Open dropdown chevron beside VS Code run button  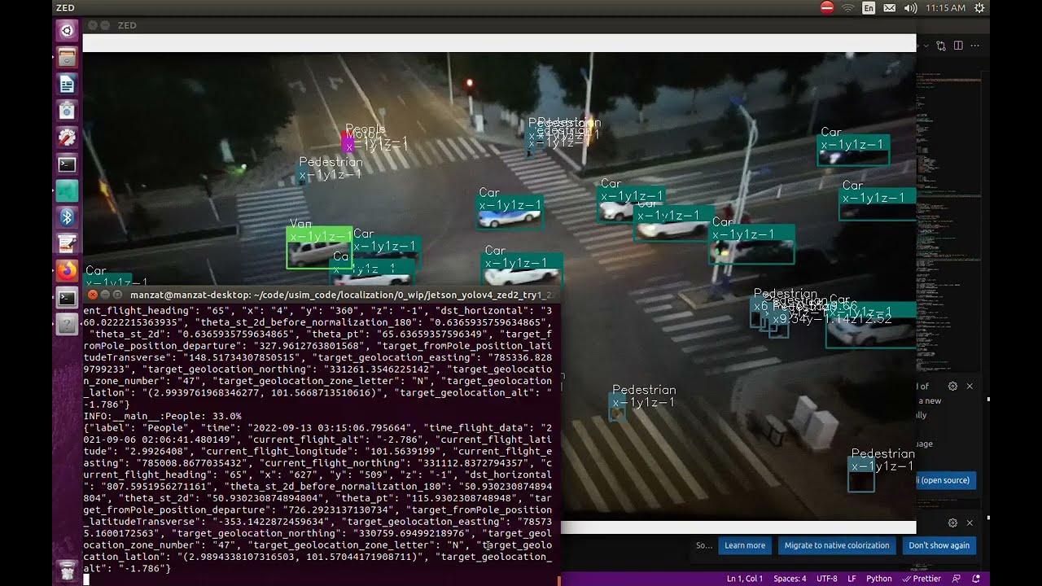click(926, 46)
